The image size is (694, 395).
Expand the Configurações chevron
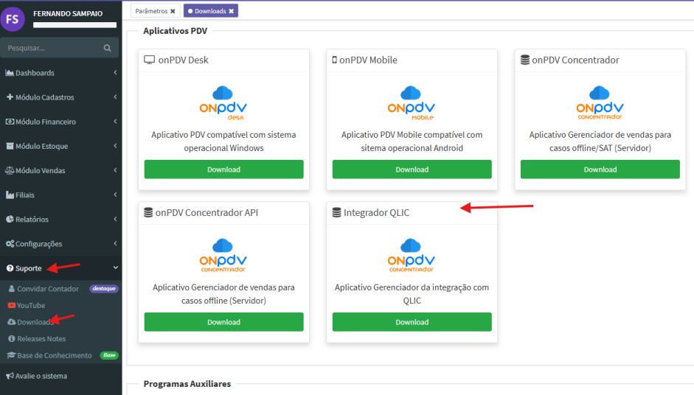(115, 243)
